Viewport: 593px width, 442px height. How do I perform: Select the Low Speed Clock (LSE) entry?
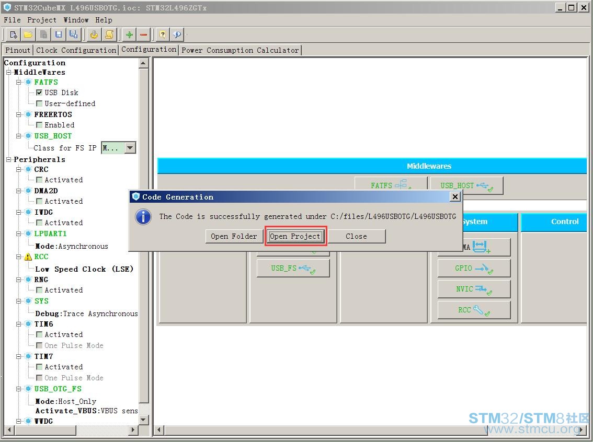click(84, 270)
